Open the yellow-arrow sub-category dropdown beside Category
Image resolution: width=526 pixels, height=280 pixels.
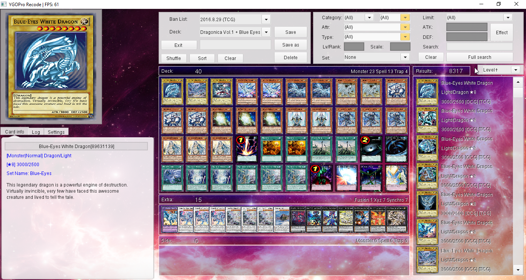click(x=394, y=18)
